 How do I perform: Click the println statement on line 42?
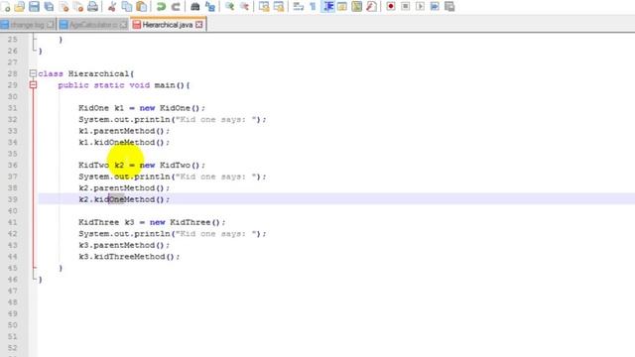173,234
